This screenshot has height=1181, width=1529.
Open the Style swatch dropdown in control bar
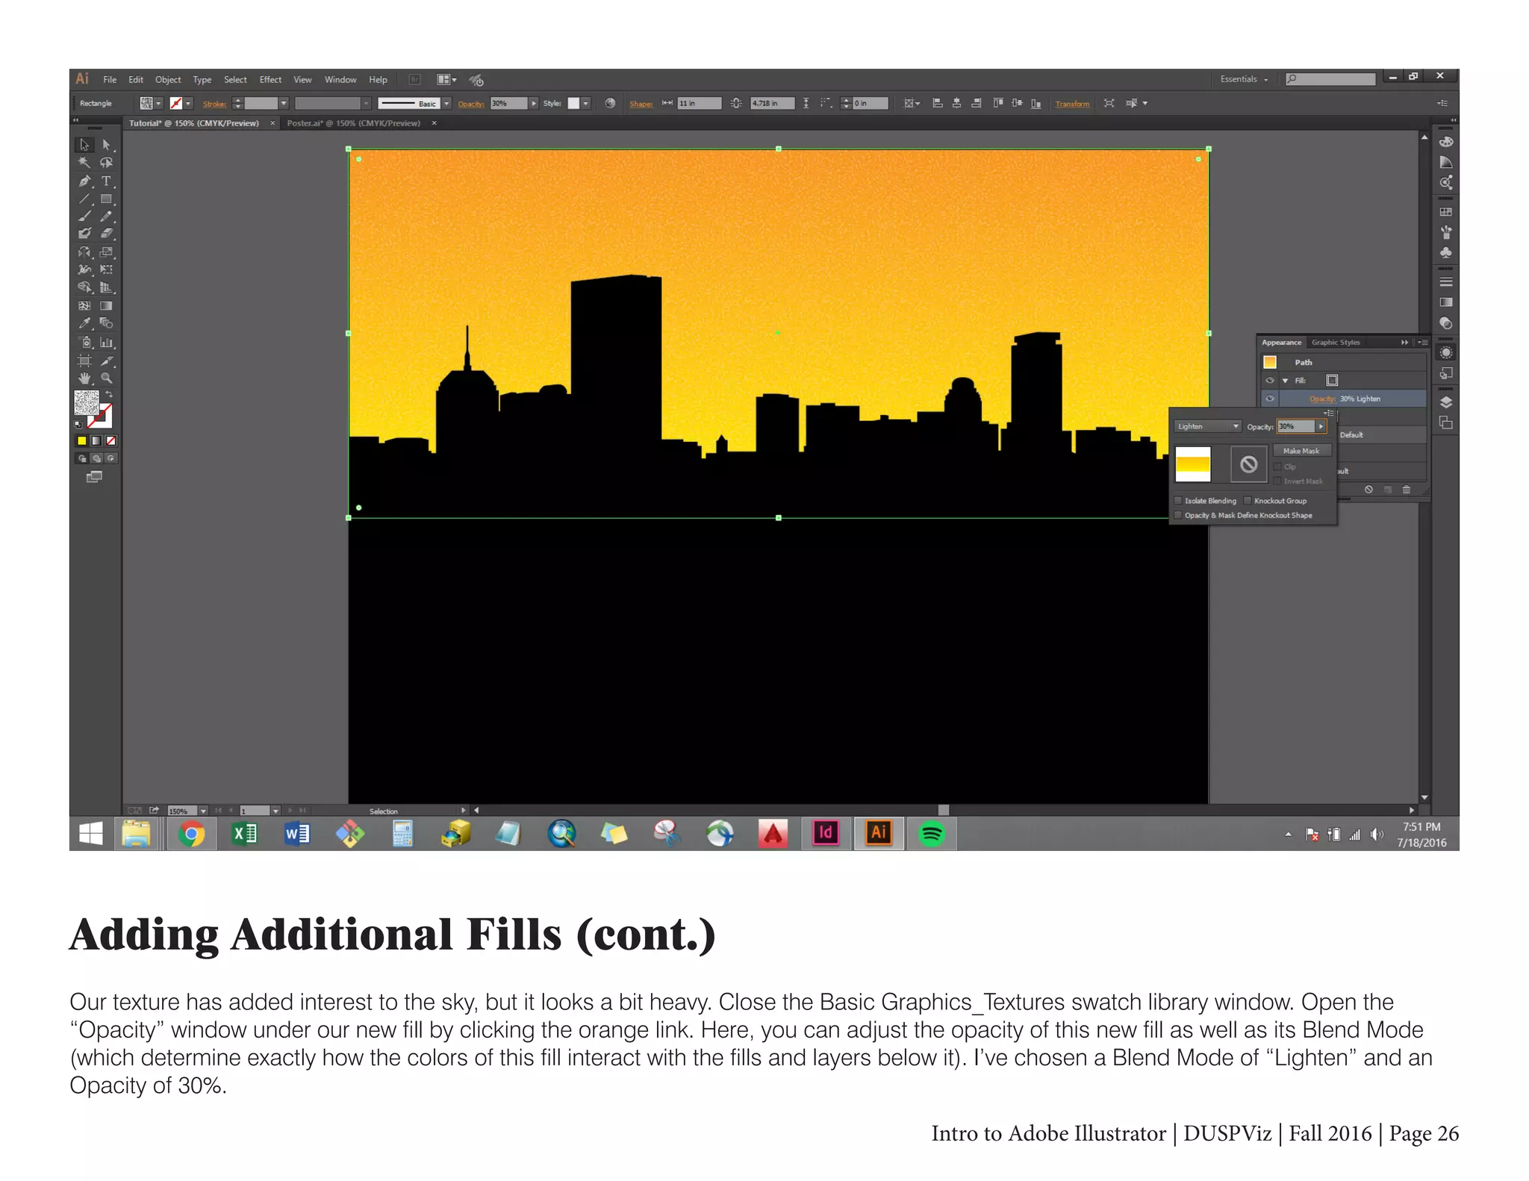tap(586, 104)
